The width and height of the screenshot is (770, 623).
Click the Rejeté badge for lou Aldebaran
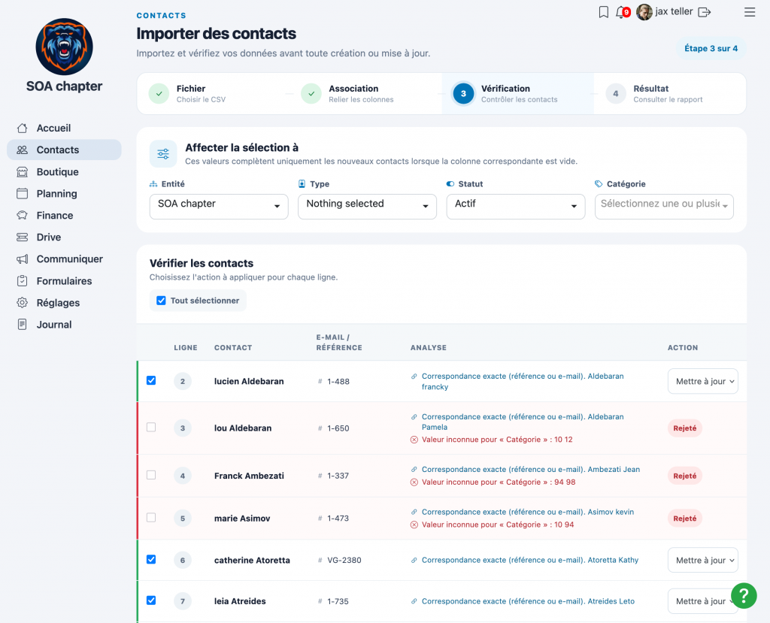click(684, 428)
